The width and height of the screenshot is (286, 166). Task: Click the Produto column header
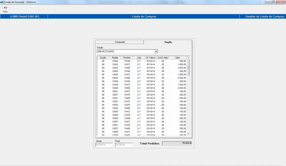click(x=127, y=58)
